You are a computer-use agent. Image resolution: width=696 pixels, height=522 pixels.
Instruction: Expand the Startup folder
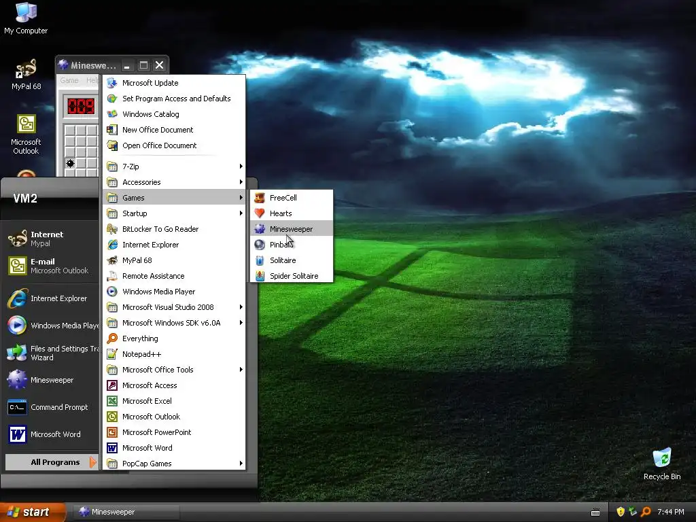point(174,213)
